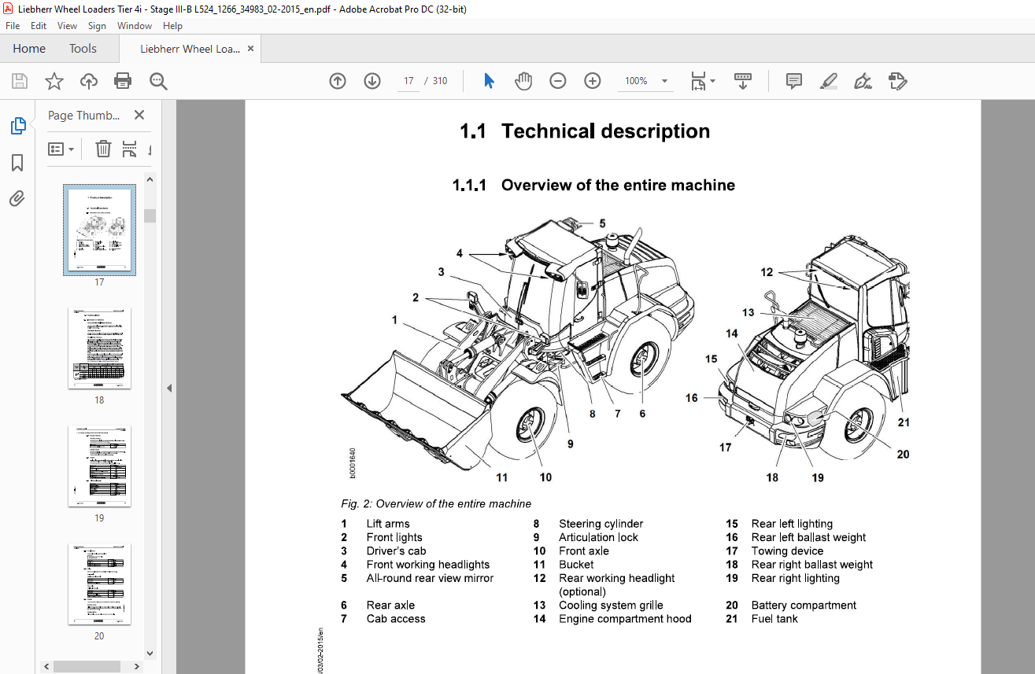
Task: Add a comment with the sticky note icon
Action: pos(794,81)
